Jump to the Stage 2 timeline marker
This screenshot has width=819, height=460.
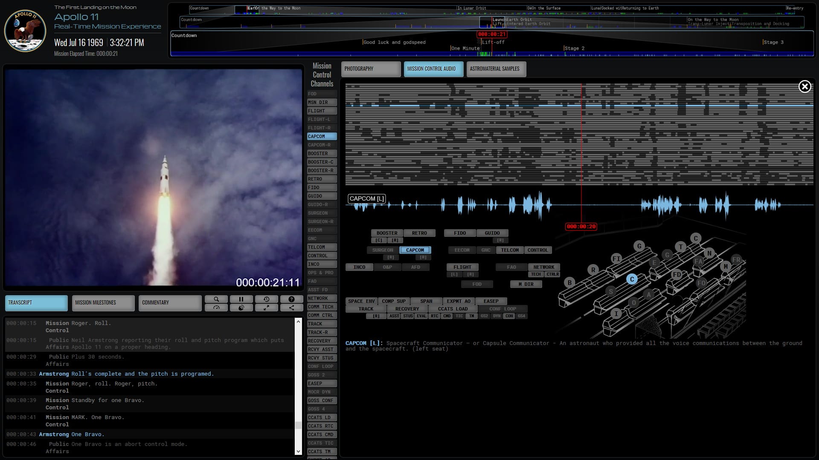click(574, 49)
